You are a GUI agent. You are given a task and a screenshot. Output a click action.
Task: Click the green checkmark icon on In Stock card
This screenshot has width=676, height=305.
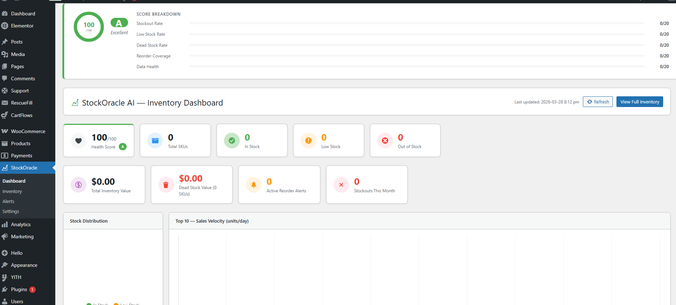point(232,141)
